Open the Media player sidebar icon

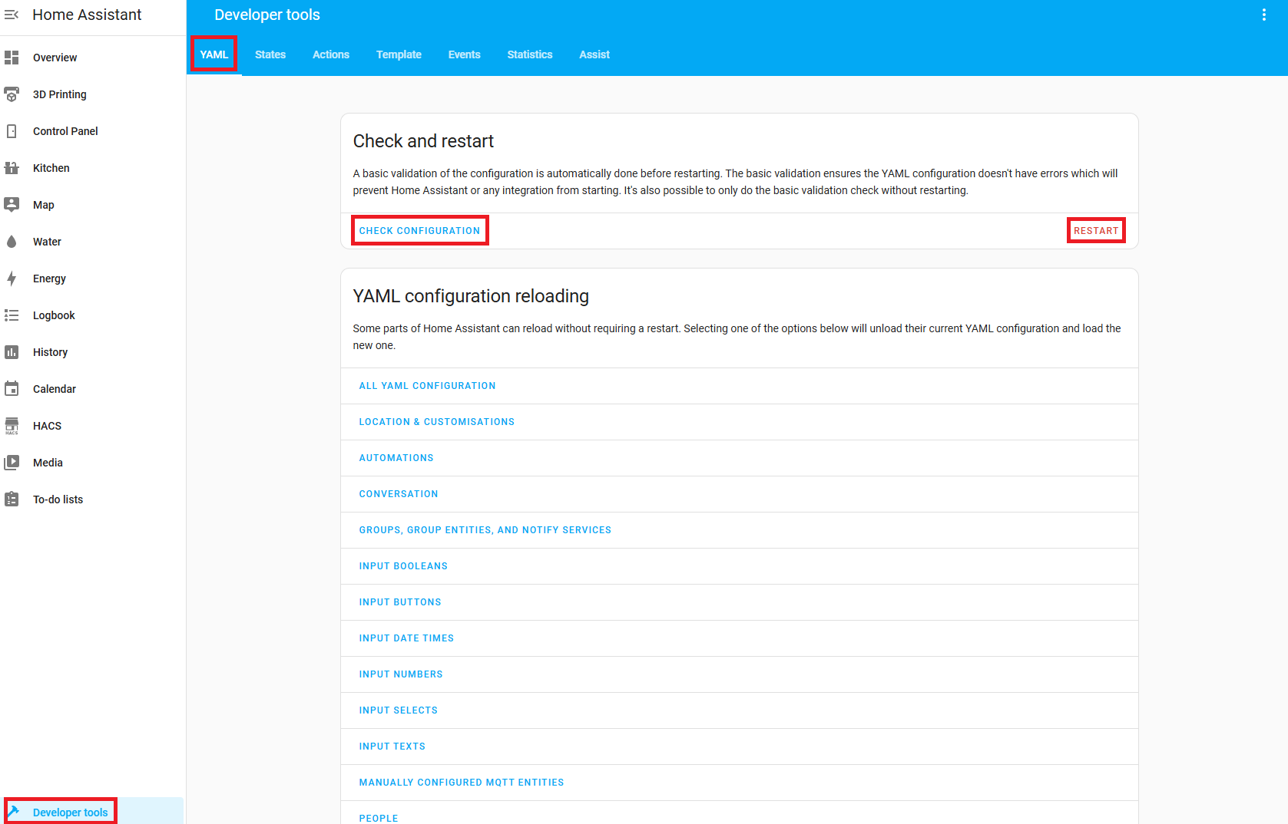[12, 463]
